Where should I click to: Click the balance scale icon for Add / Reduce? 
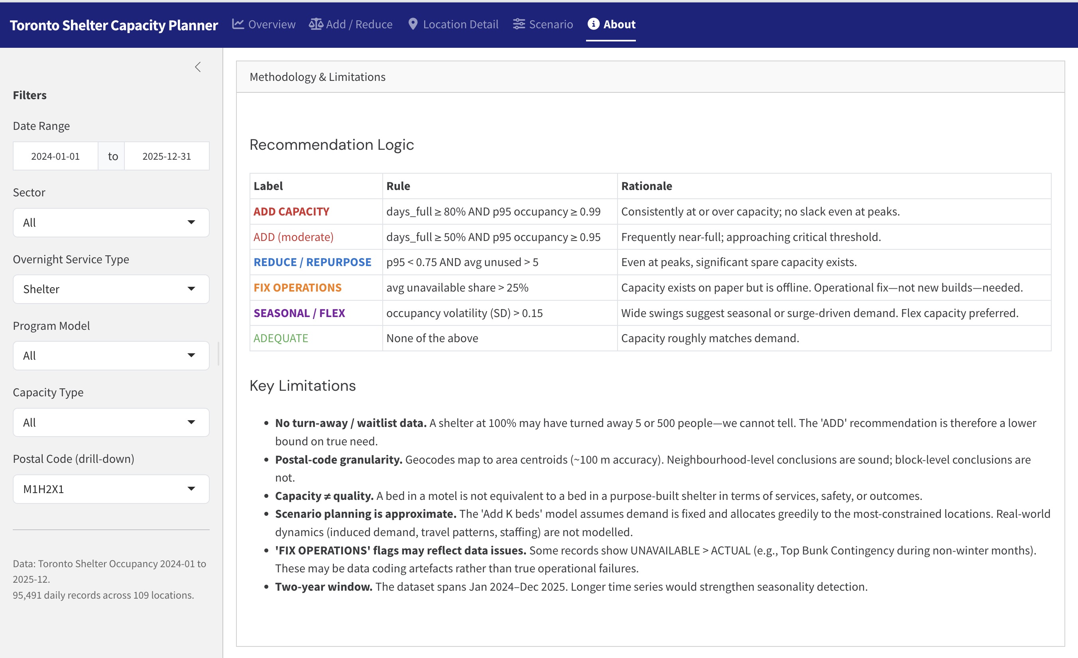pos(315,24)
